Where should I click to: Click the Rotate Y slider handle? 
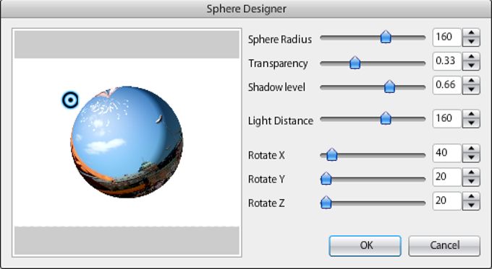point(326,178)
